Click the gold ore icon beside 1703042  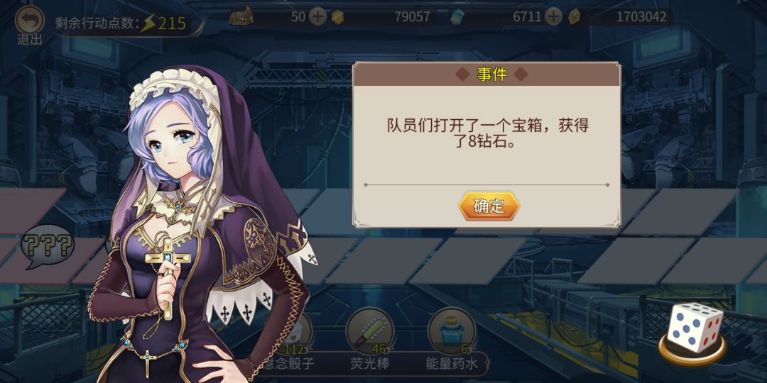pos(575,17)
